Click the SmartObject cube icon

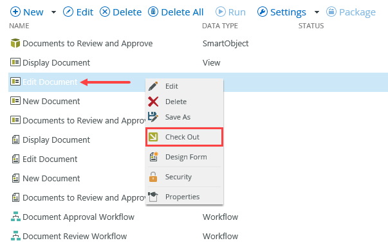click(x=15, y=43)
